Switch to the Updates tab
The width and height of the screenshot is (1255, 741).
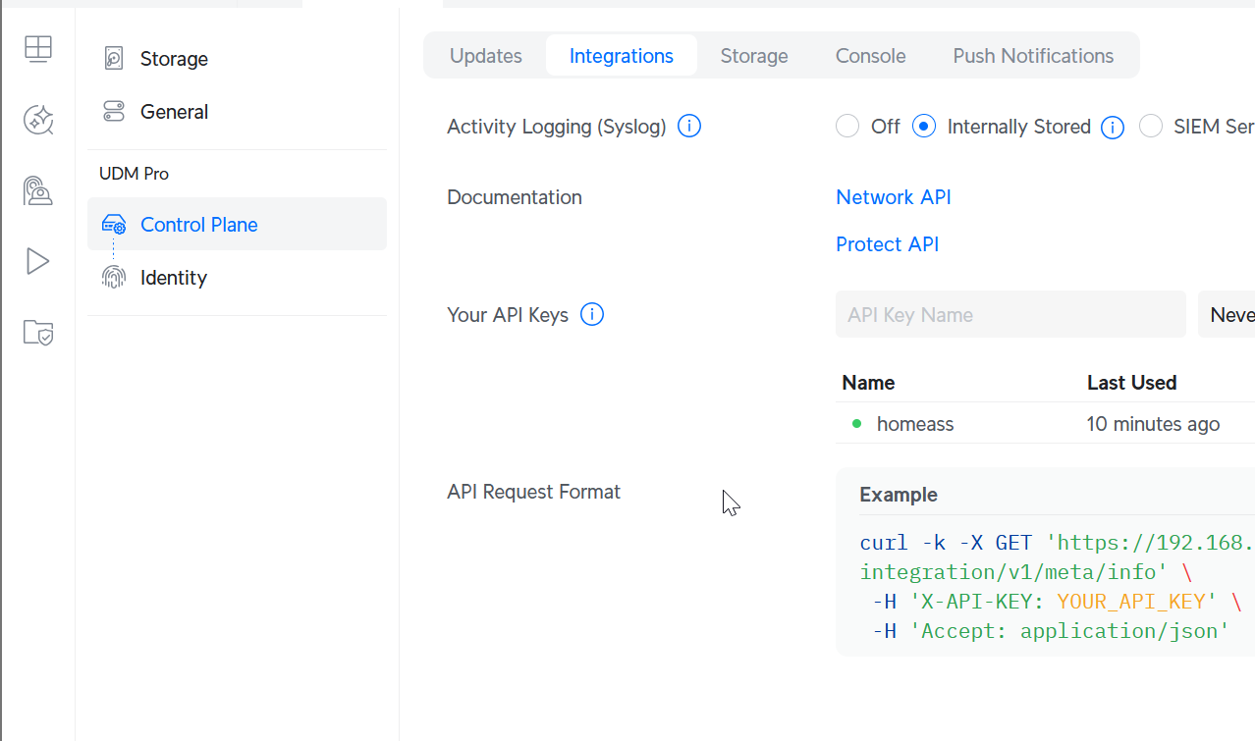click(486, 56)
